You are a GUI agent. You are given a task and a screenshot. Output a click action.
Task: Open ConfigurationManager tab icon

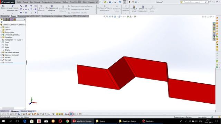[8, 20]
